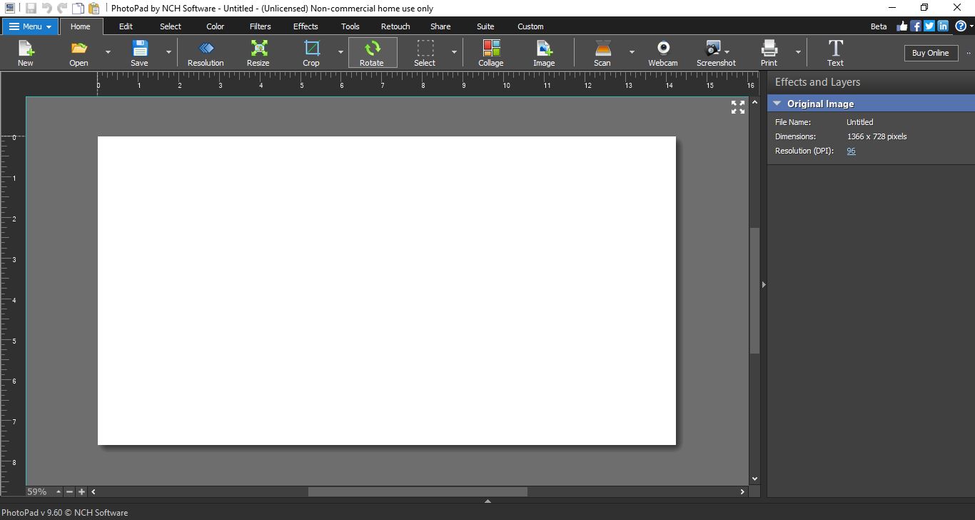975x520 pixels.
Task: Click the vertical scrollbar thumb
Action: coord(754,290)
